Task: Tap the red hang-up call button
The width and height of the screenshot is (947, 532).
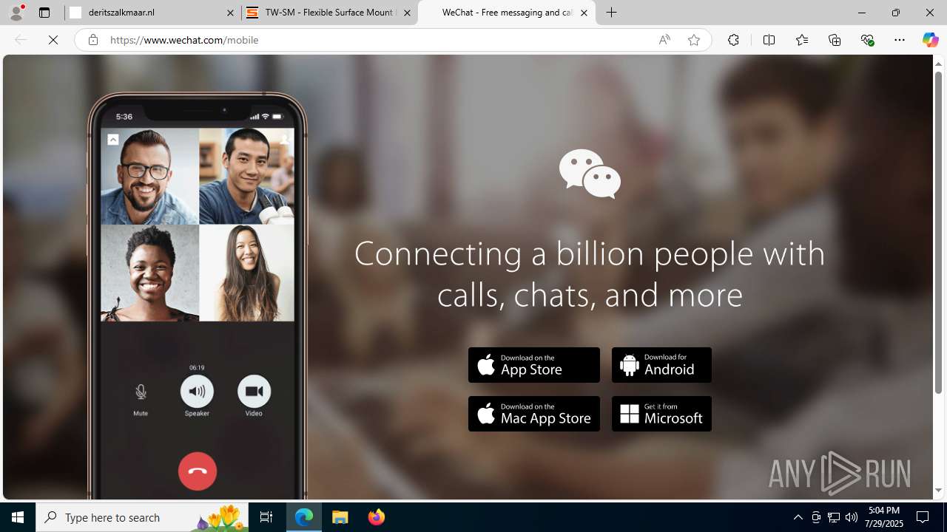Action: coord(198,471)
